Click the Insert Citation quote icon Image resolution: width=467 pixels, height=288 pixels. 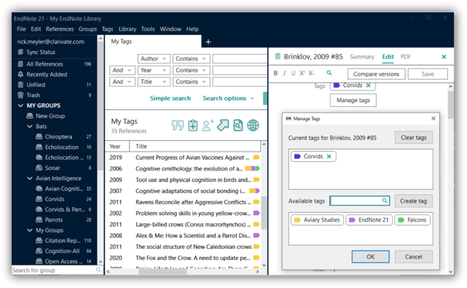(178, 125)
